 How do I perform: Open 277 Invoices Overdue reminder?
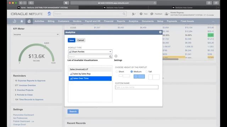(x=25, y=85)
